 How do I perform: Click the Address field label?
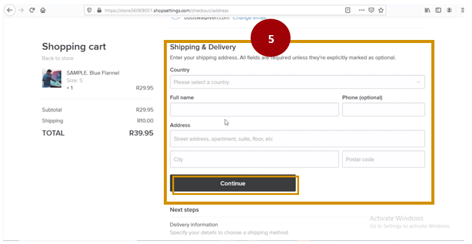click(180, 125)
